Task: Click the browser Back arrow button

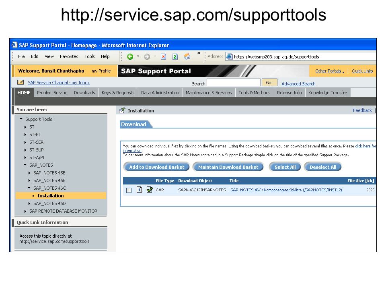Action: [x=130, y=57]
